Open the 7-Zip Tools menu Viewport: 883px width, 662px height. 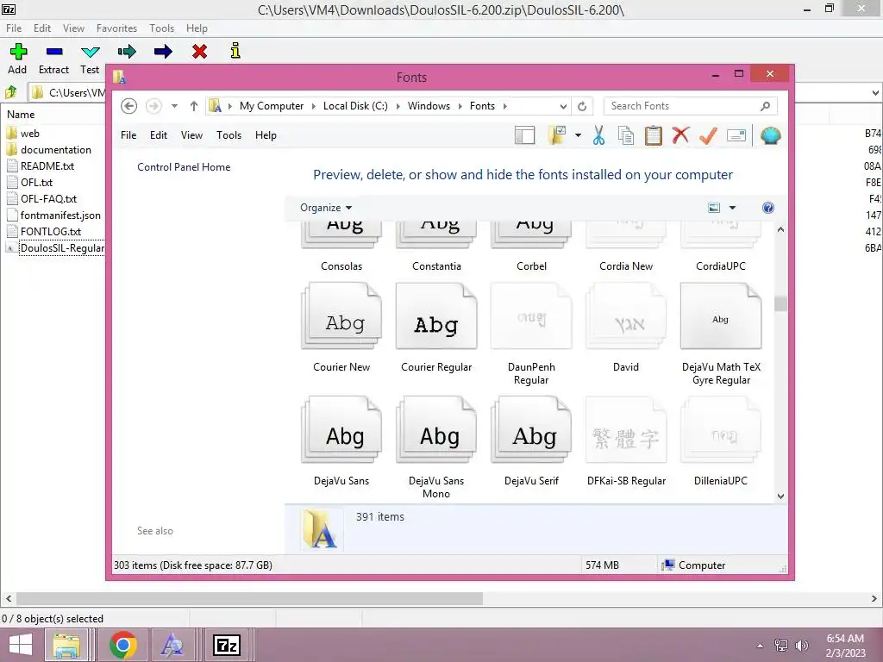[x=161, y=28]
